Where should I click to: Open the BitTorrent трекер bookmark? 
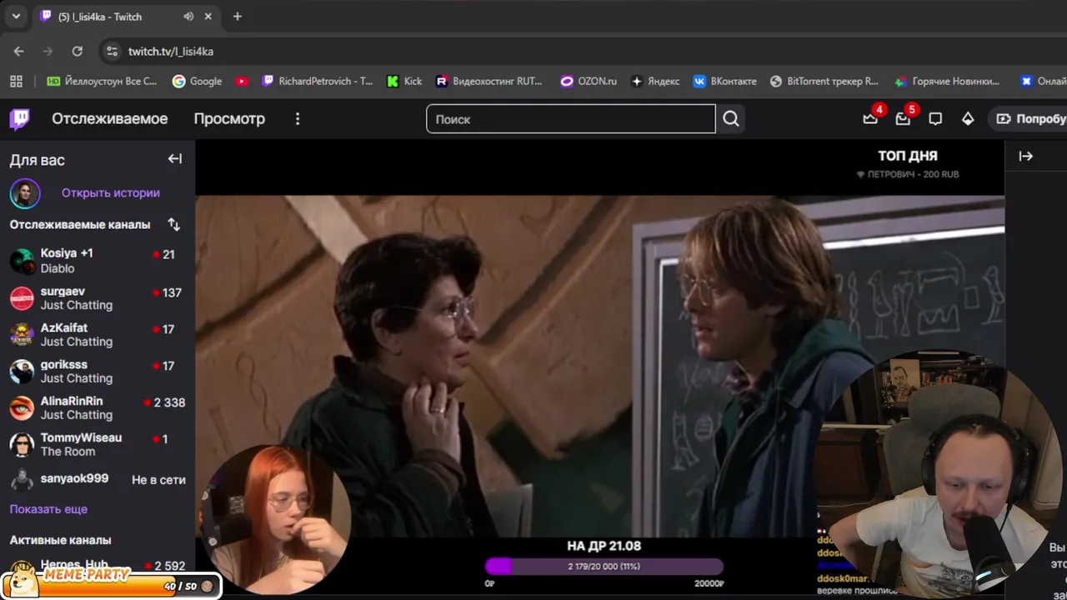824,81
